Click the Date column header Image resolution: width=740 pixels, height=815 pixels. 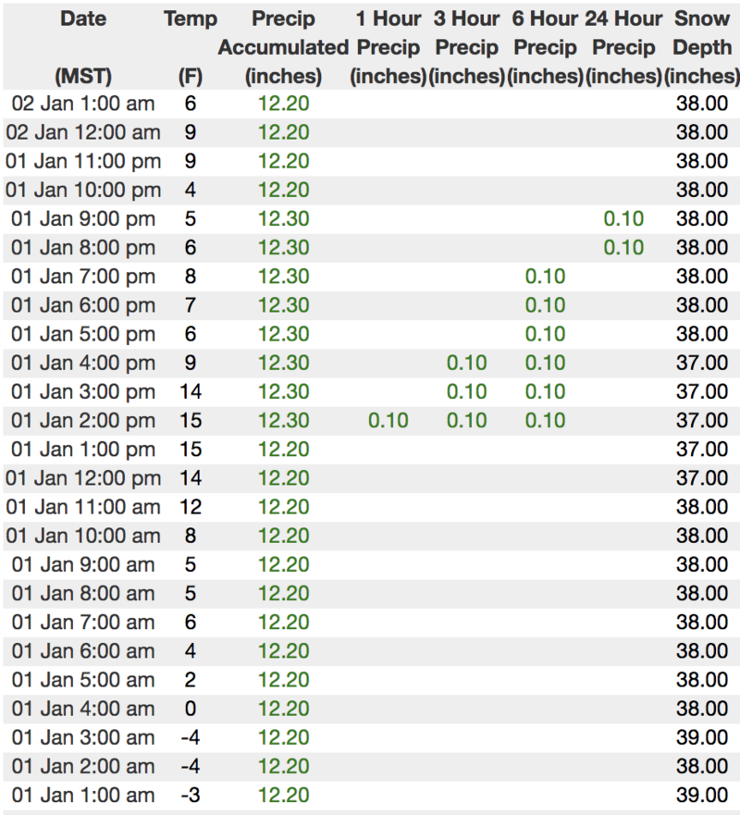pos(82,19)
